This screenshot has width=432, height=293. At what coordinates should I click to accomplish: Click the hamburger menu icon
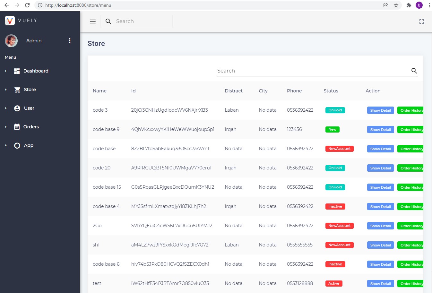click(93, 22)
